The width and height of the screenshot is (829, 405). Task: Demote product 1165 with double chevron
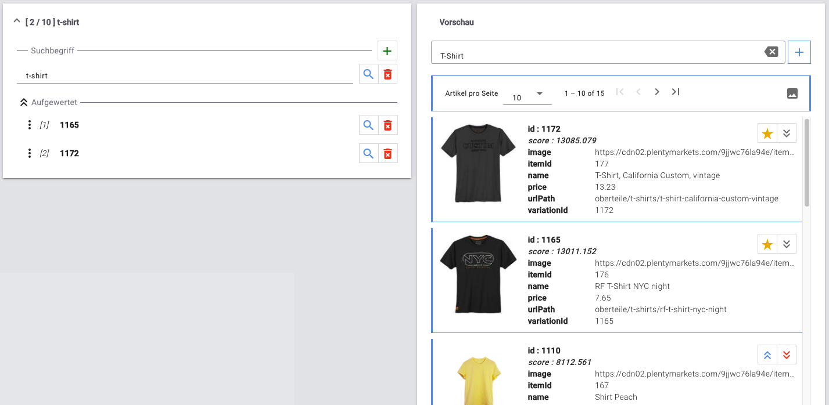[x=787, y=244]
